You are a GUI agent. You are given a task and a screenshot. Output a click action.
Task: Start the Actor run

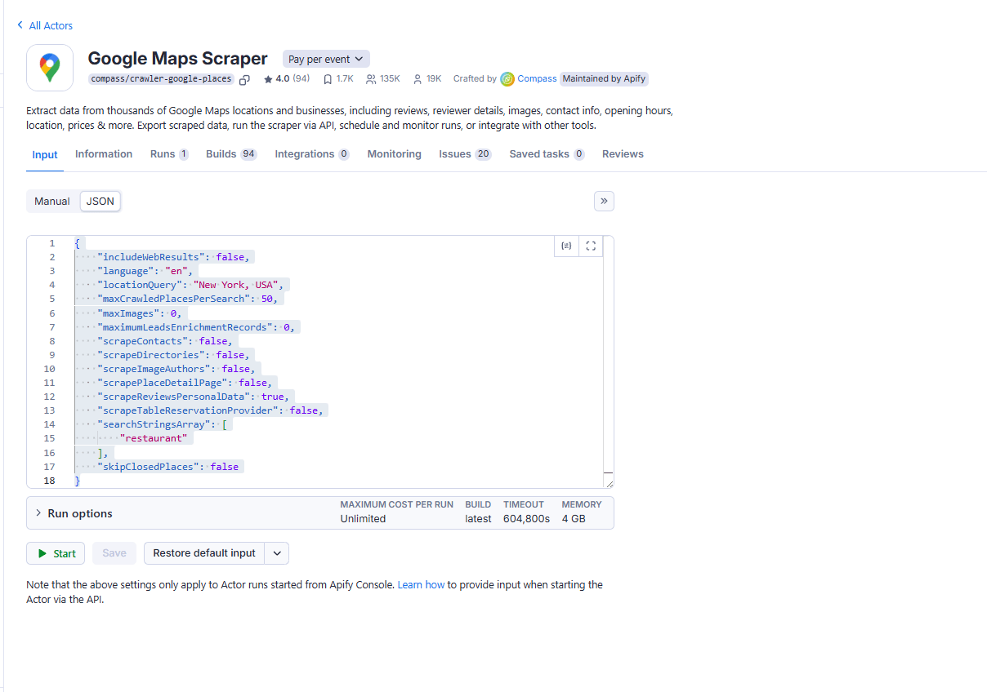point(56,553)
